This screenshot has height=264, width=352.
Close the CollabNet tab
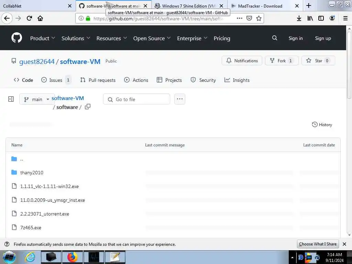click(x=70, y=6)
